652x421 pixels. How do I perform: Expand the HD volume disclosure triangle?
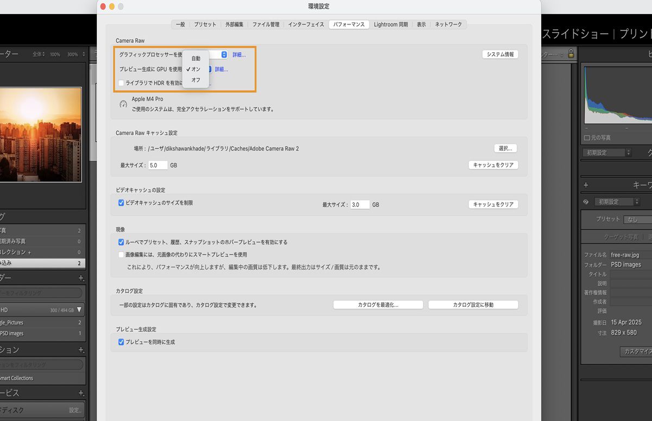click(x=79, y=310)
